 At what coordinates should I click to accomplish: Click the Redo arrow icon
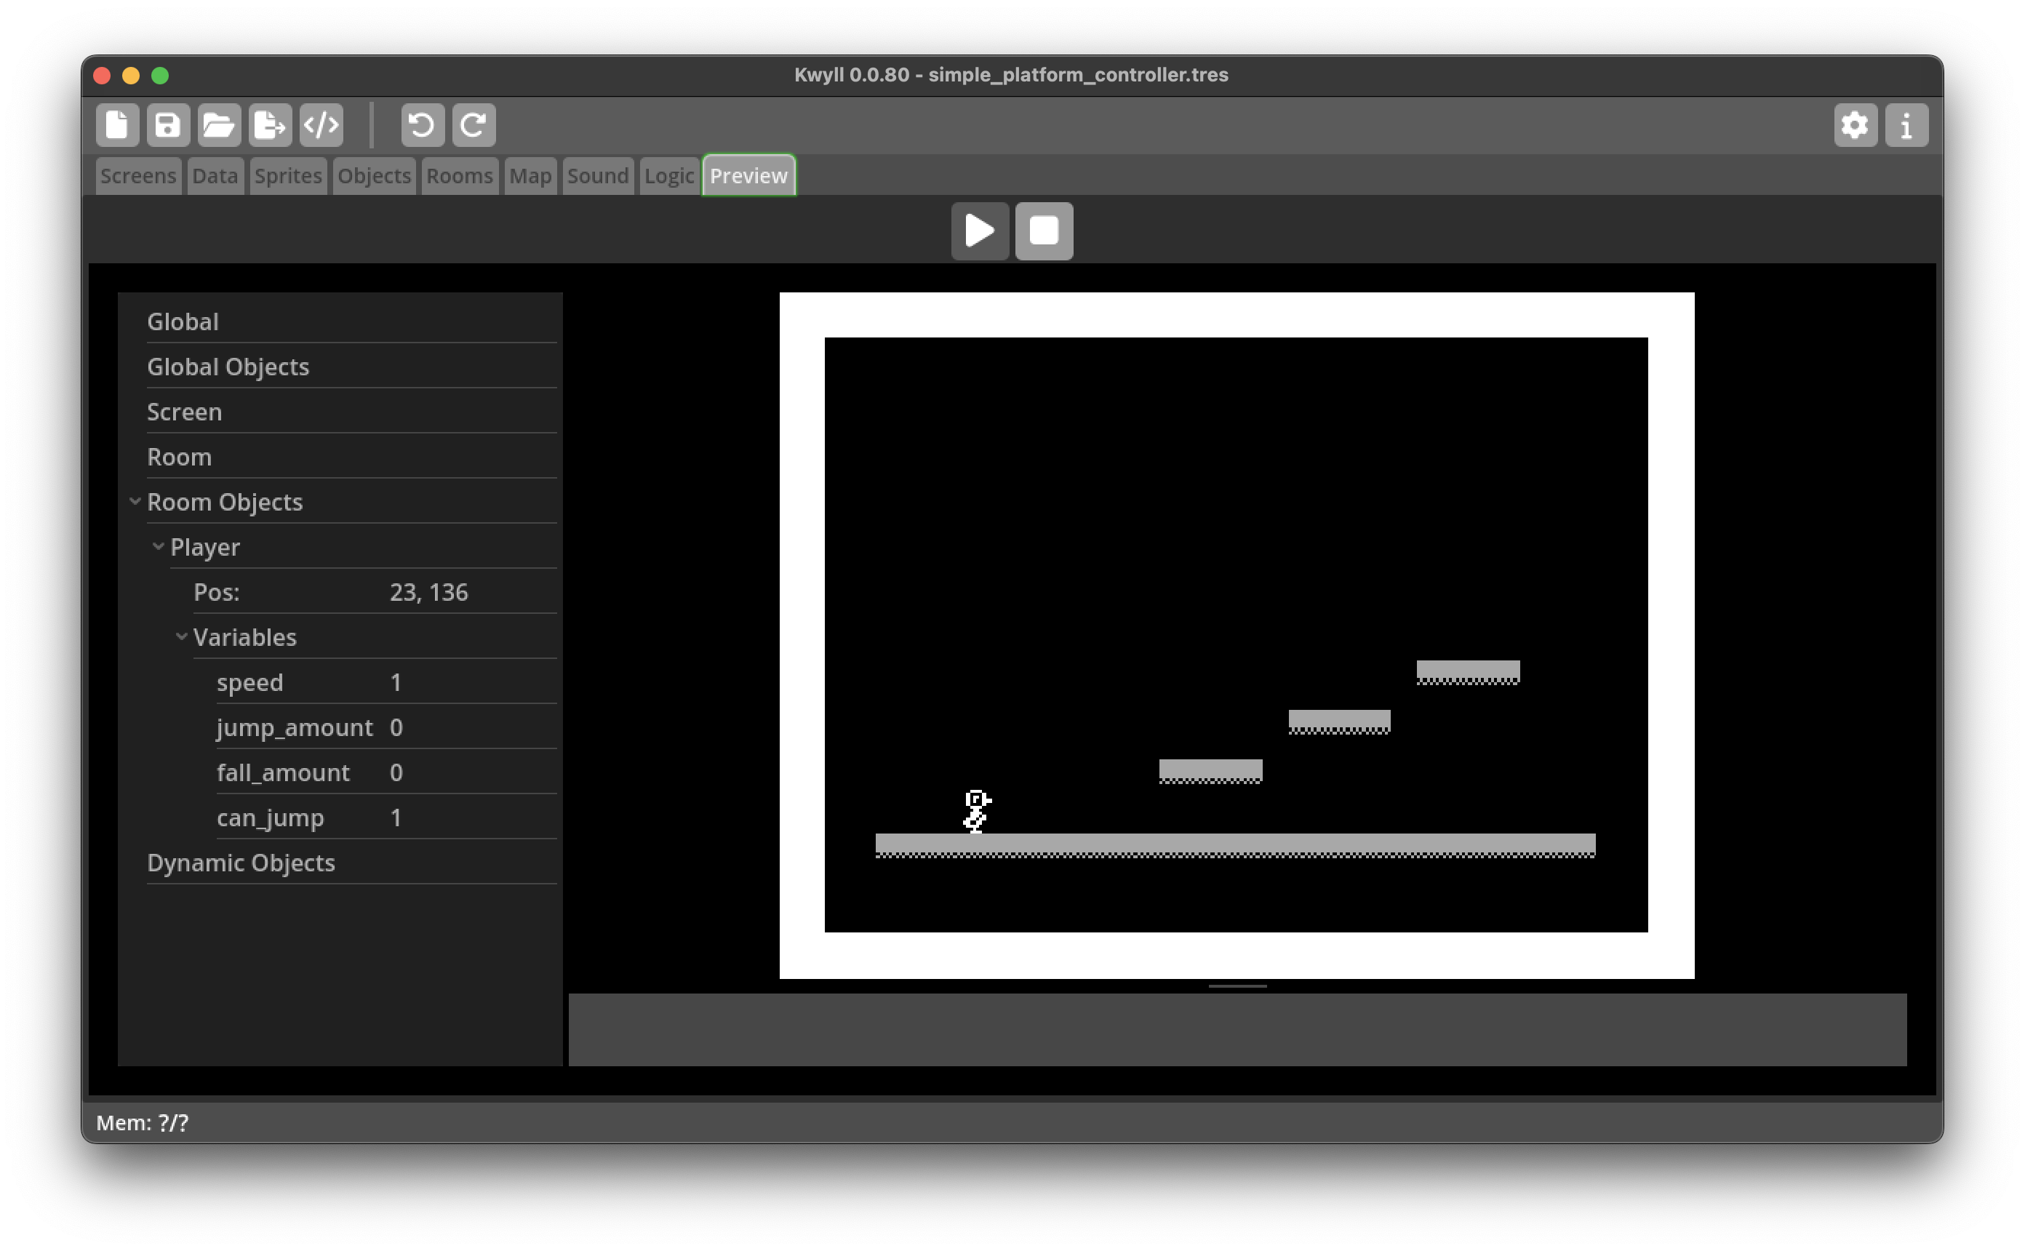pos(474,125)
